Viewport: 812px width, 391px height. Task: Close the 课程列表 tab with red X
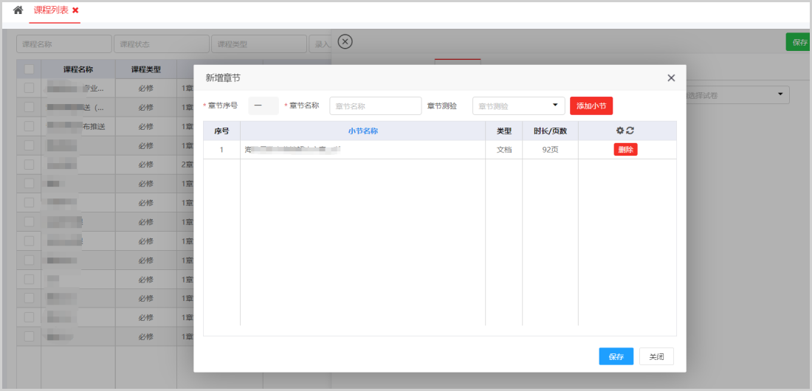point(75,10)
